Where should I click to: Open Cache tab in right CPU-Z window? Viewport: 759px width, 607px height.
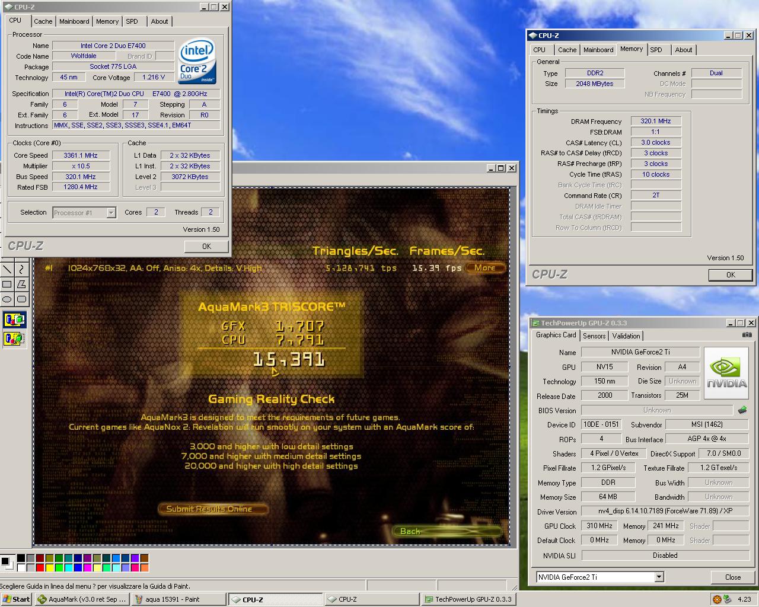pyautogui.click(x=567, y=50)
